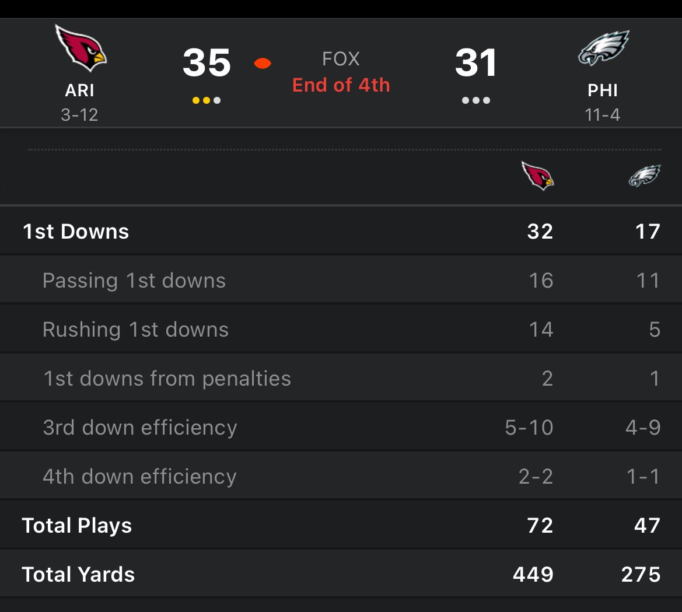682x612 pixels.
Task: Tap the Rushing 1st downs row
Action: [x=341, y=329]
